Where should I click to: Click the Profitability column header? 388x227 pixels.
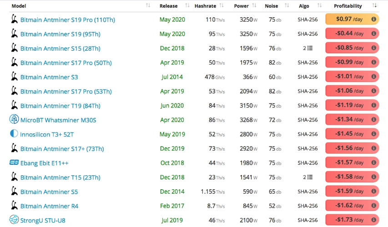click(x=348, y=6)
